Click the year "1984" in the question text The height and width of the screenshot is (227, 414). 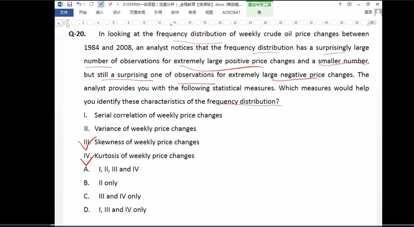point(91,48)
